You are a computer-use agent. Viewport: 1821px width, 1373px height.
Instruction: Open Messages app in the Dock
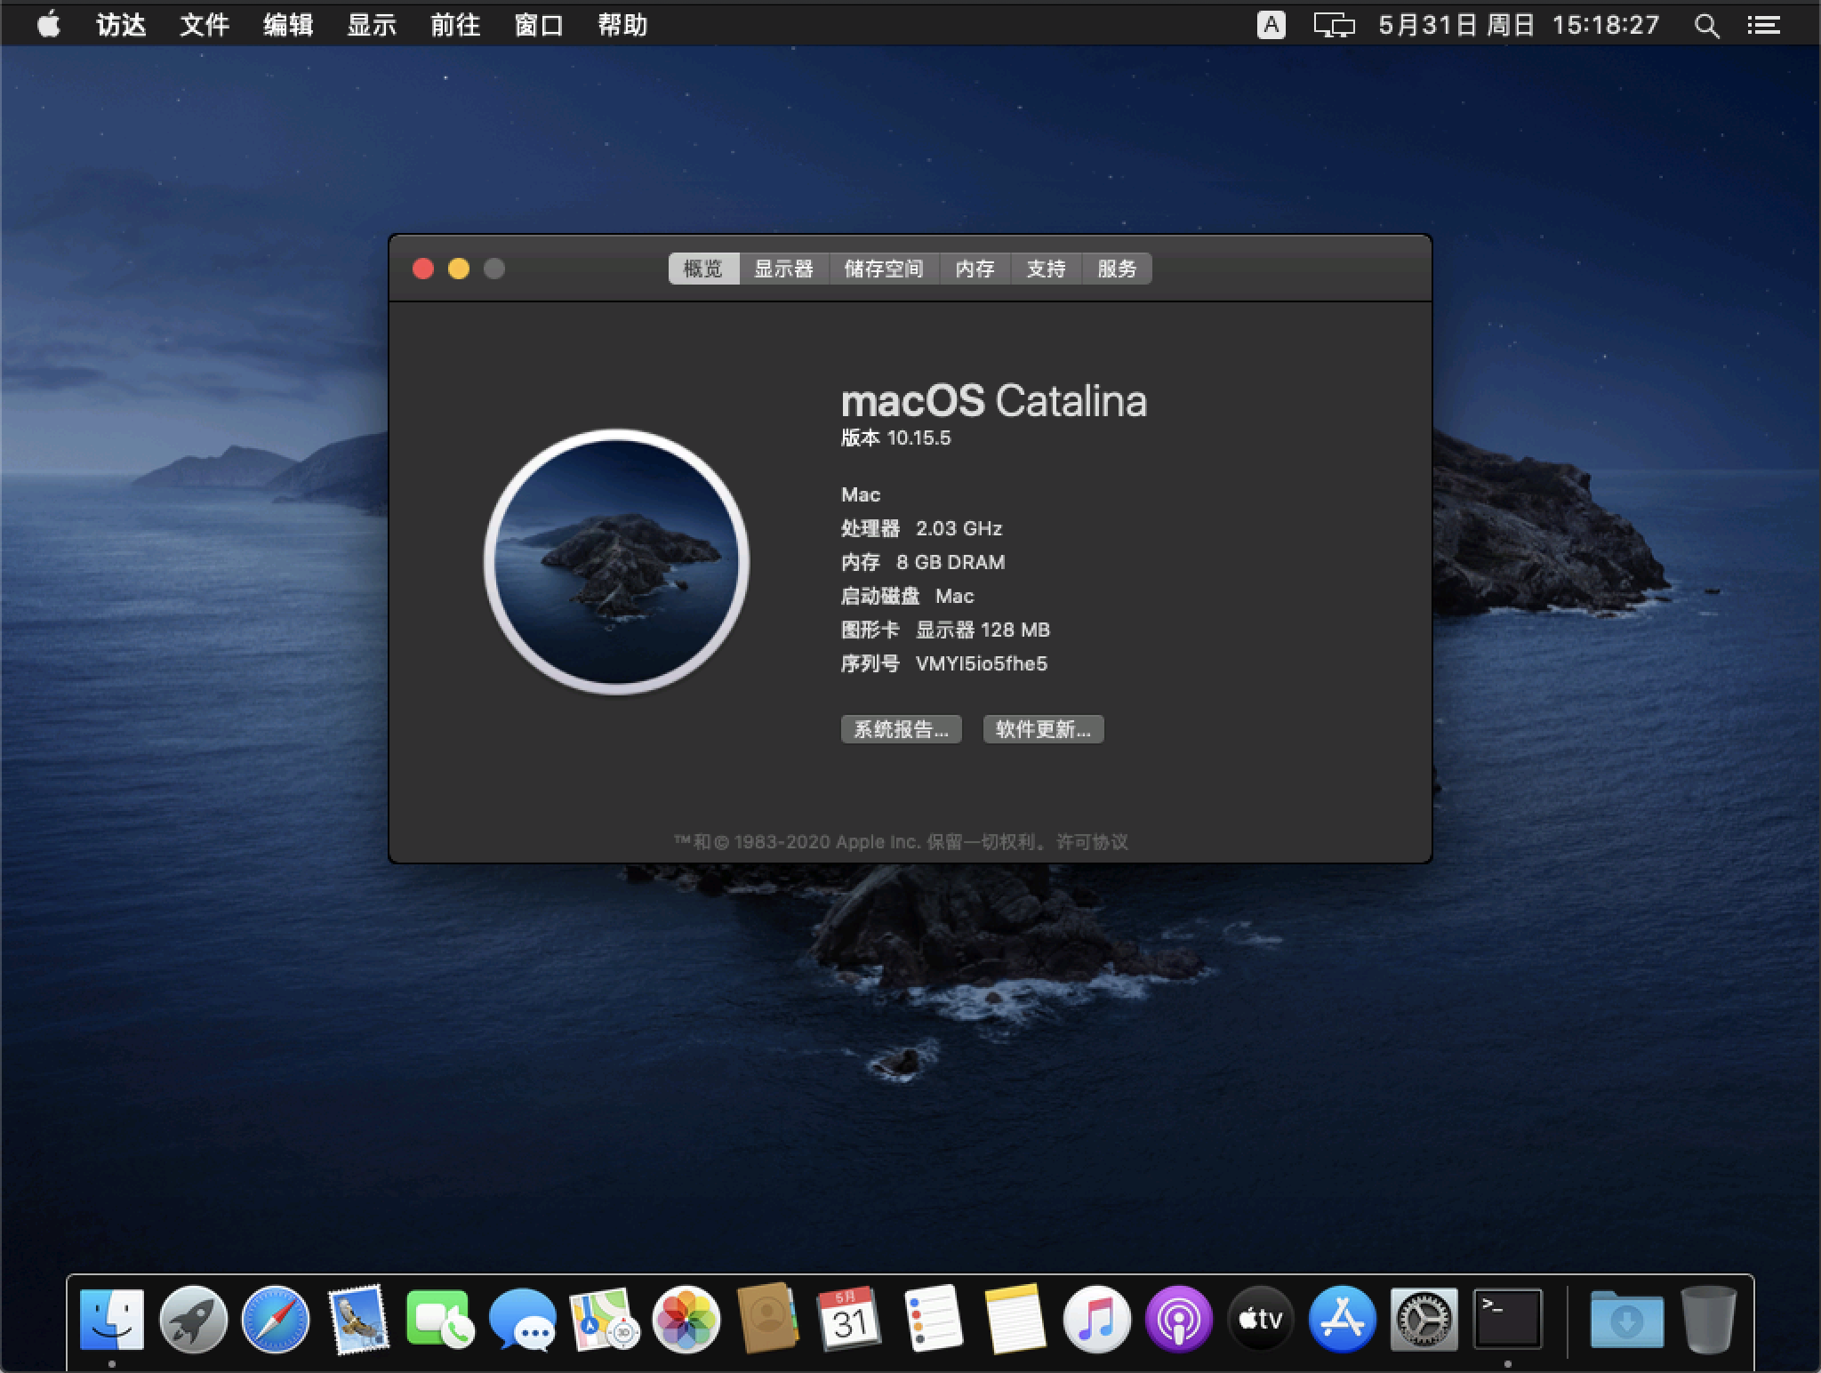[522, 1320]
